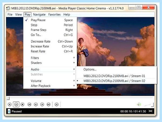Image resolution: width=162 pixels, height=122 pixels.
Task: Open audio Options... in the submenu
Action: click(116, 69)
